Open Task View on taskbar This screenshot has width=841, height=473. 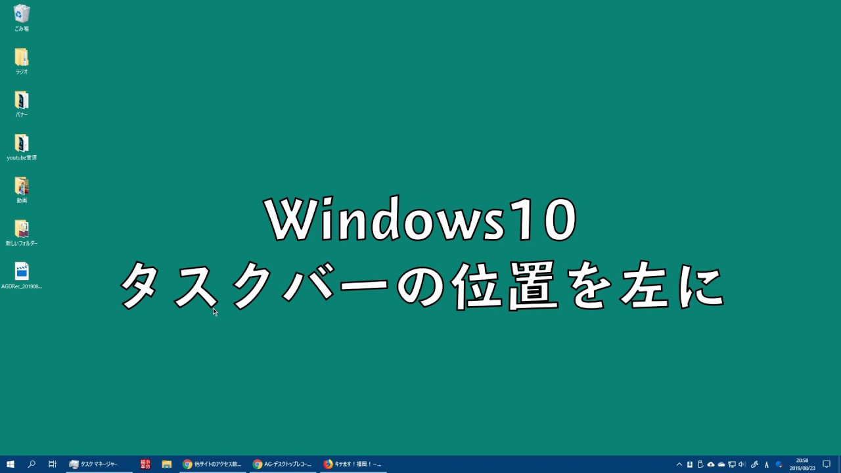[x=53, y=464]
